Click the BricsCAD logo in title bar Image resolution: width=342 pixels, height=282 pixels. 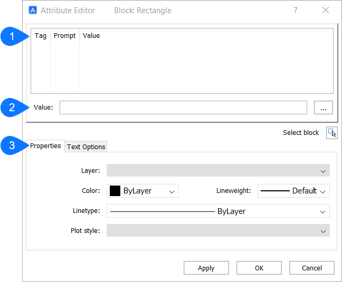(x=33, y=11)
